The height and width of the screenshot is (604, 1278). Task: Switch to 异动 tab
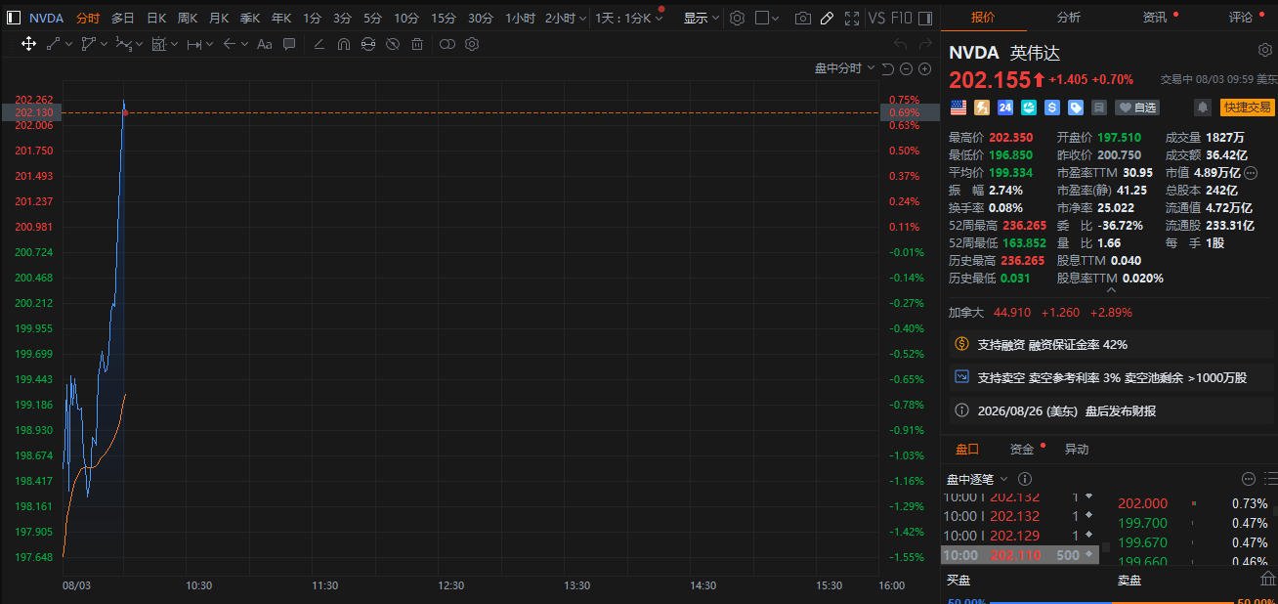[x=1076, y=449]
